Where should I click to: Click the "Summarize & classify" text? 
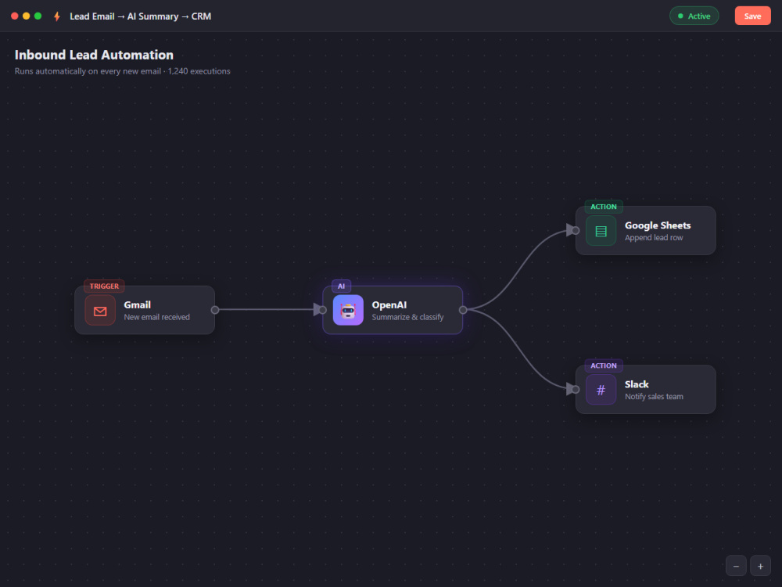407,317
